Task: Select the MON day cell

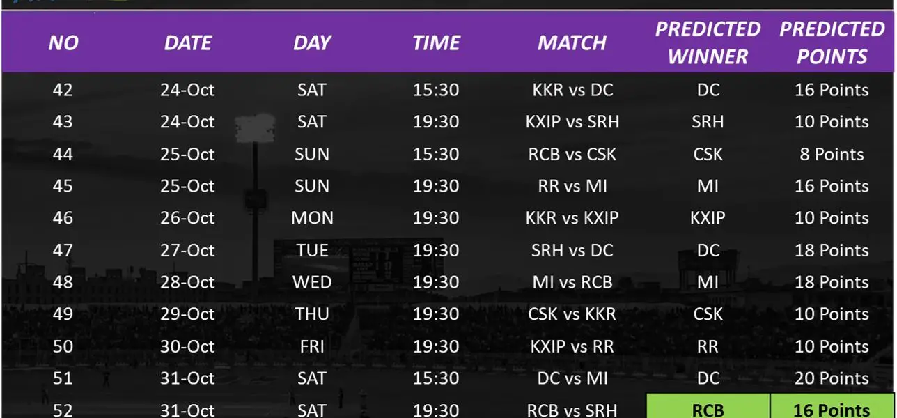Action: [311, 218]
